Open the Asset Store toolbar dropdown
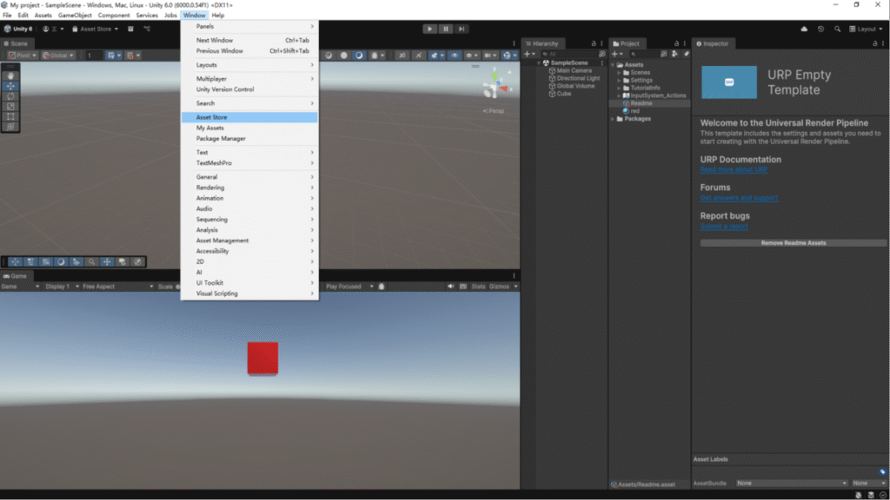The width and height of the screenshot is (890, 500). [96, 29]
